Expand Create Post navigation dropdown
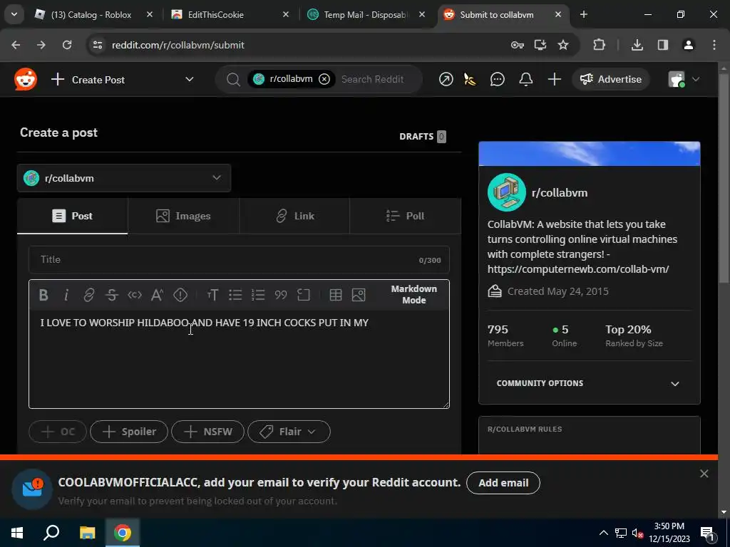 click(190, 80)
